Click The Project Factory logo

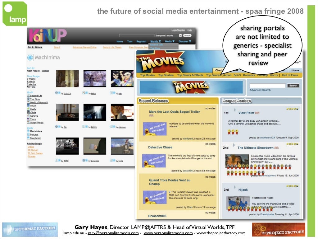(279, 229)
